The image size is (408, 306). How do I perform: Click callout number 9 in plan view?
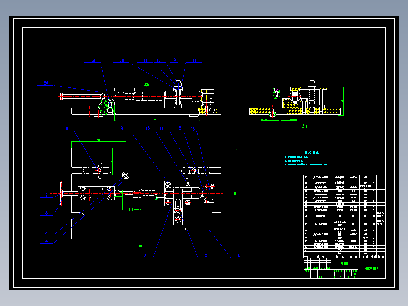pyautogui.click(x=121, y=128)
